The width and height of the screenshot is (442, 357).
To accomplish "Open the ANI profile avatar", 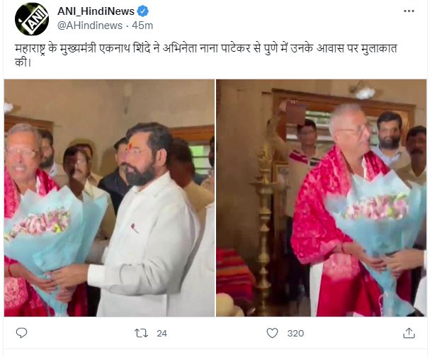I will 32,19.
